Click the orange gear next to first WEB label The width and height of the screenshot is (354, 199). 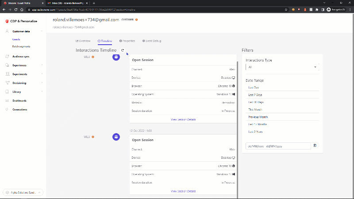pyautogui.click(x=93, y=57)
